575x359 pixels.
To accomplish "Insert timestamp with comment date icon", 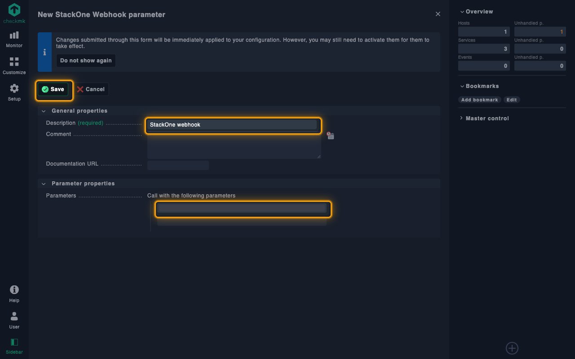I will click(330, 136).
